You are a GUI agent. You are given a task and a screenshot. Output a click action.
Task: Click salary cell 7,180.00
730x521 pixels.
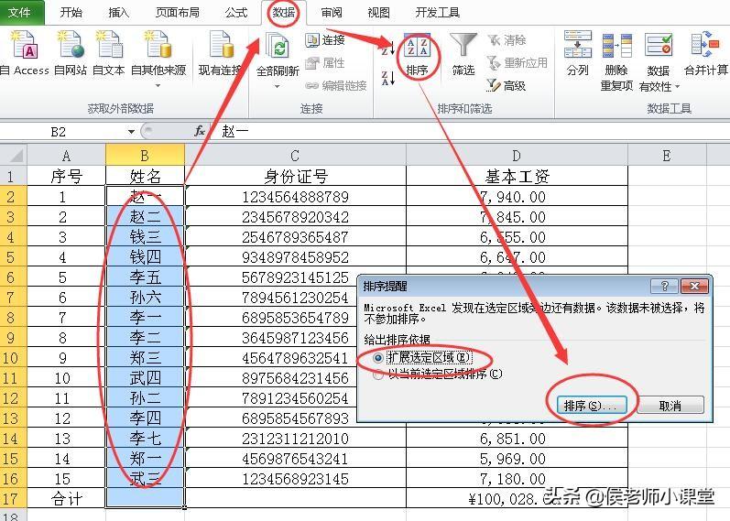click(517, 479)
